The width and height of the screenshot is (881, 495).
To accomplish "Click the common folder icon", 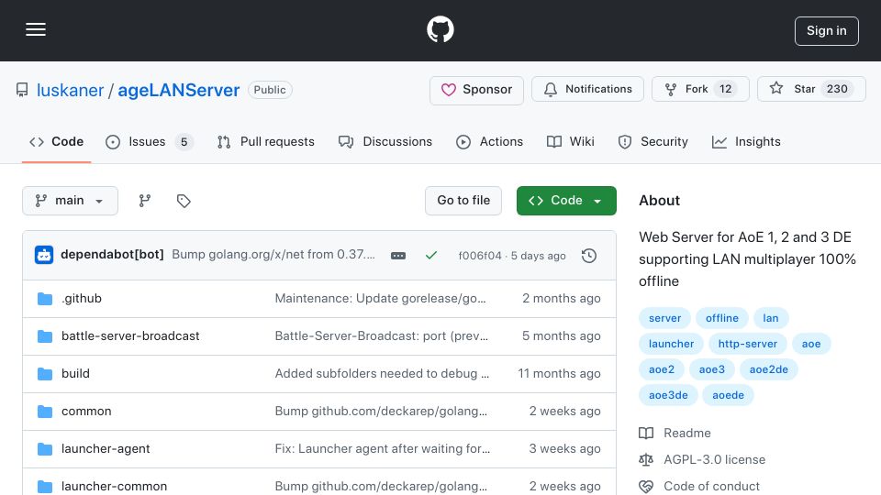I will point(45,412).
